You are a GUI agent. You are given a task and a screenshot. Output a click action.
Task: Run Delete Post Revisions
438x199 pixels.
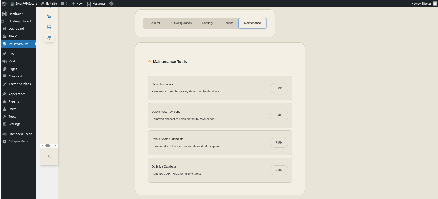279,115
